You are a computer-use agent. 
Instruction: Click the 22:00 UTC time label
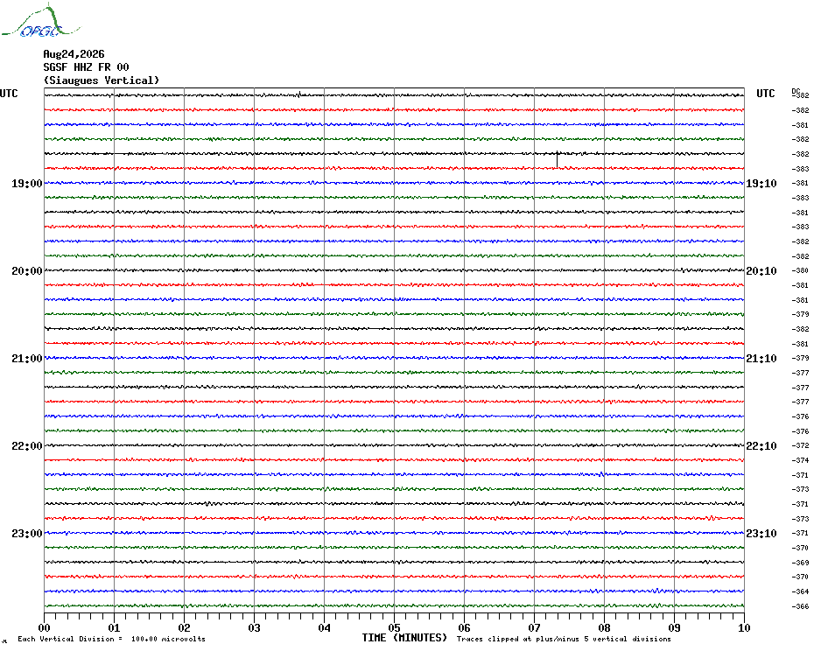26,446
